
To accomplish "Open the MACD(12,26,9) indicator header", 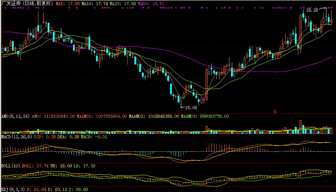I will [x=17, y=137].
